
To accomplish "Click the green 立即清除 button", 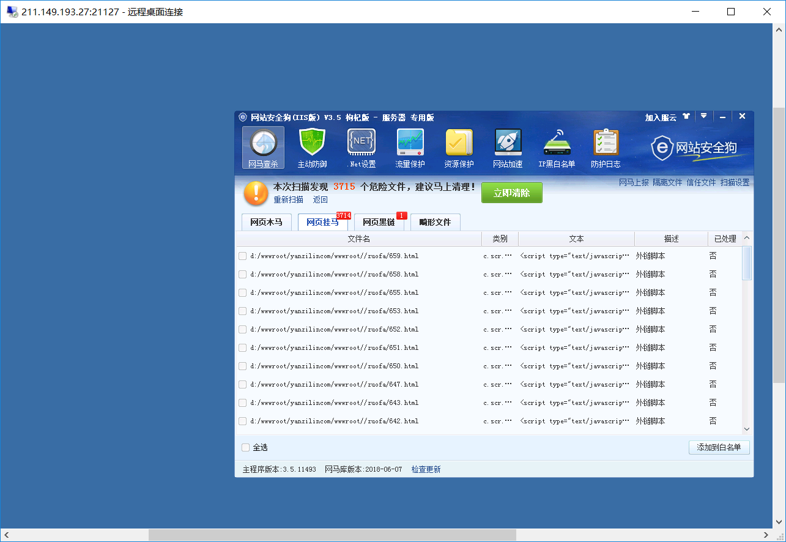I will coord(511,193).
